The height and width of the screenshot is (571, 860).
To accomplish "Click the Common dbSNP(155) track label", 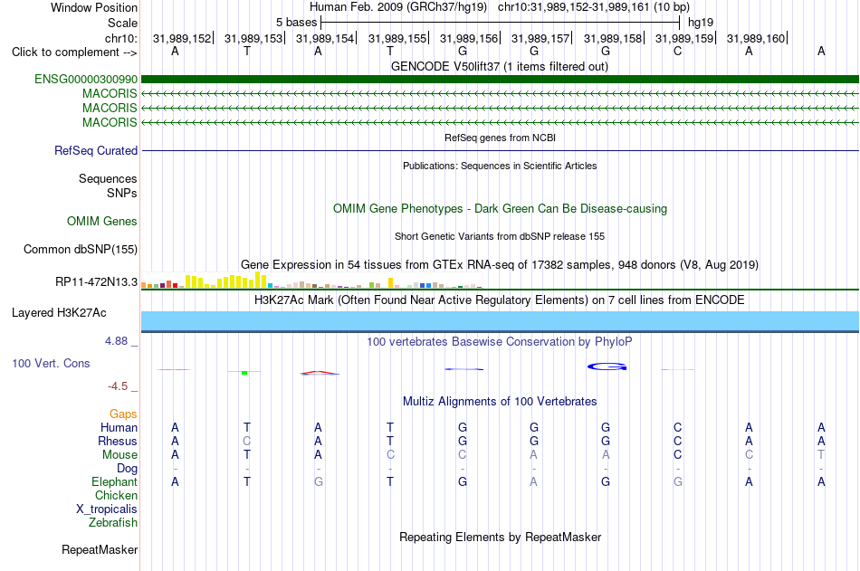I will (x=81, y=249).
